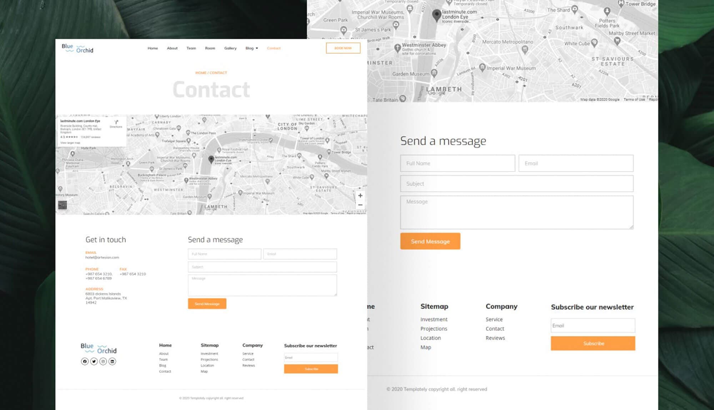The image size is (714, 410).
Task: Open the Facebook social icon in footer
Action: click(85, 362)
